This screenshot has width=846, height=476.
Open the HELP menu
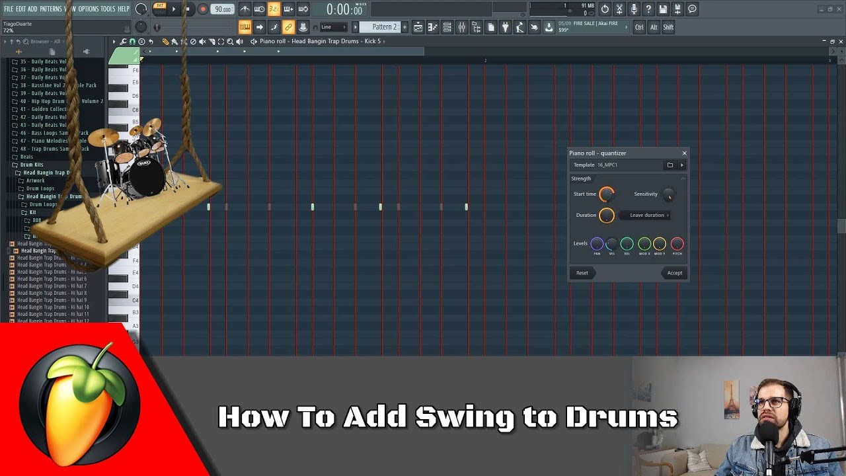click(124, 9)
